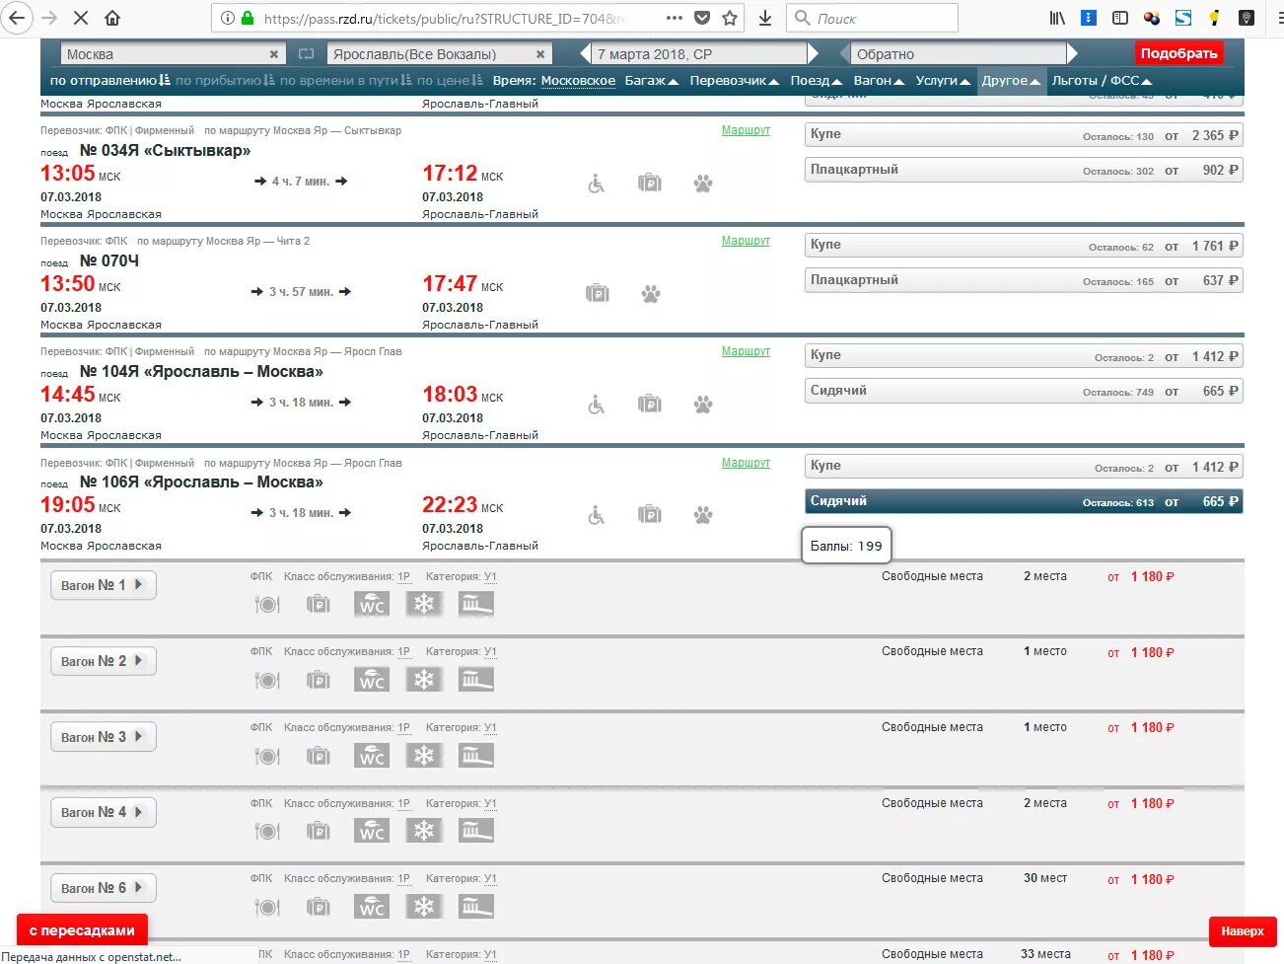Toggle the browser sidebar icon
This screenshot has height=964, width=1284.
coord(1120,18)
